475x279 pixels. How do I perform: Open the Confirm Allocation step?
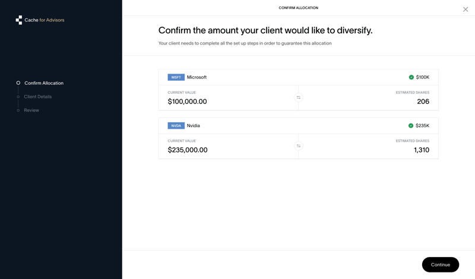click(44, 83)
